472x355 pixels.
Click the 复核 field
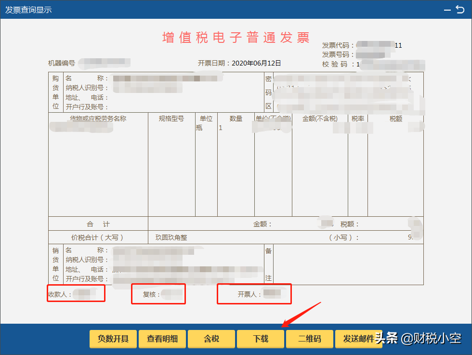158,294
